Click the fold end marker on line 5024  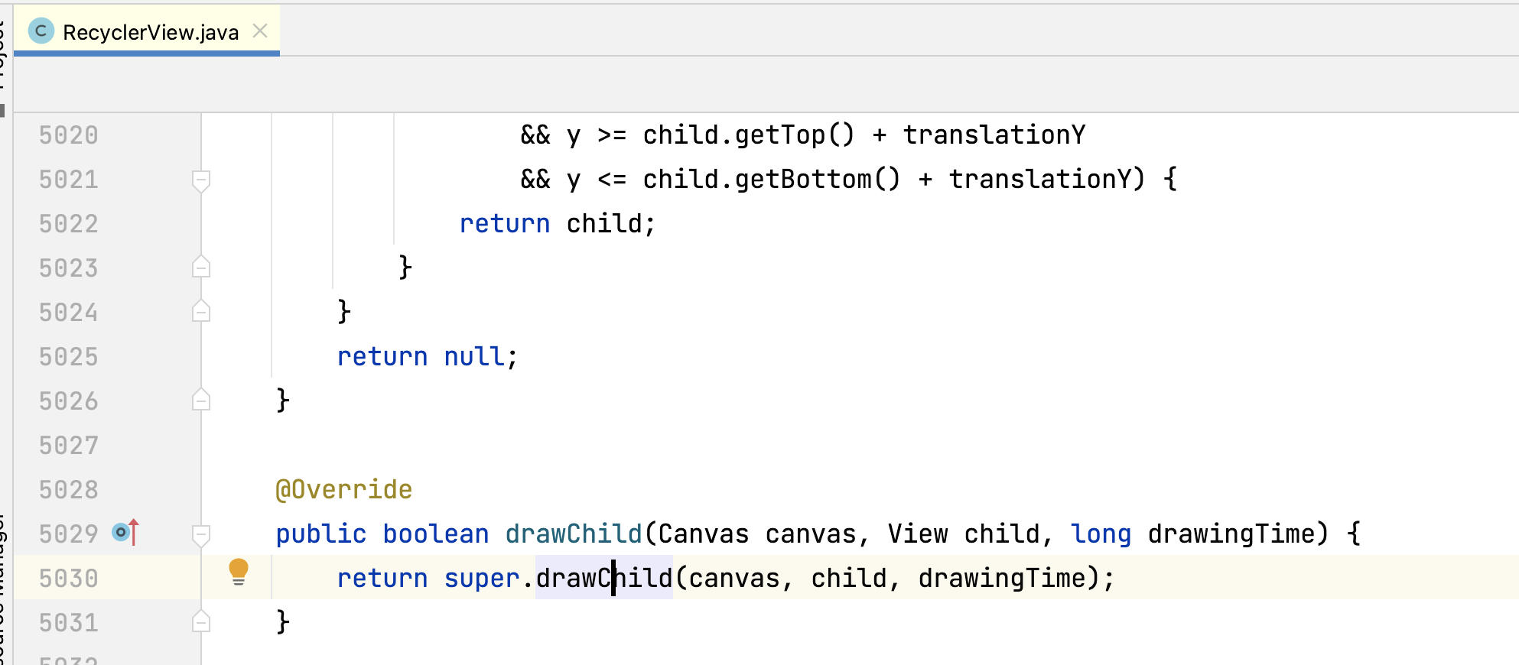tap(201, 312)
